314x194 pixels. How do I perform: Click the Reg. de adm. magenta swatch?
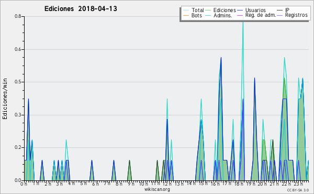tap(240, 15)
